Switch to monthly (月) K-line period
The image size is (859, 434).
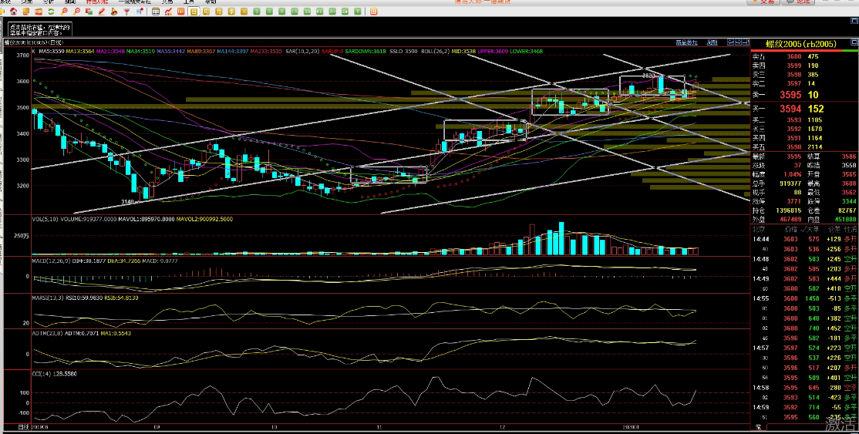219,11
